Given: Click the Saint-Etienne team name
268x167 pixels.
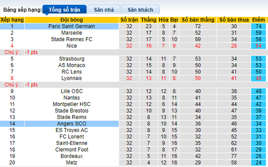Looking at the screenshot, I should click(x=72, y=143).
